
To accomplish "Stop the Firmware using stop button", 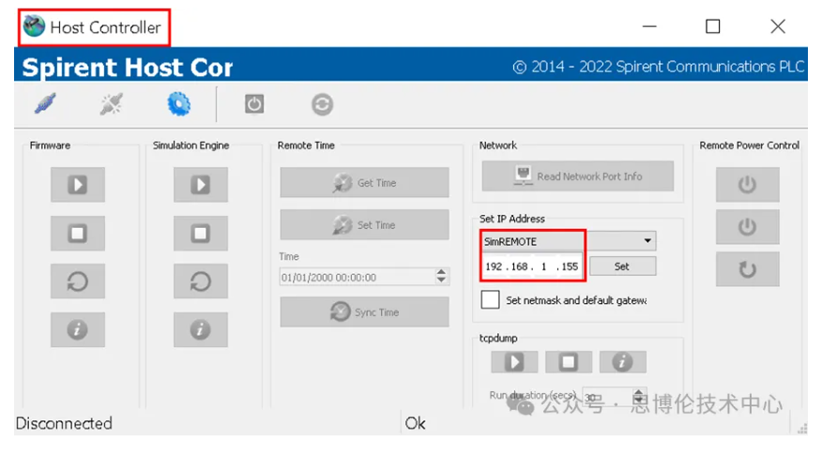I will 78,233.
